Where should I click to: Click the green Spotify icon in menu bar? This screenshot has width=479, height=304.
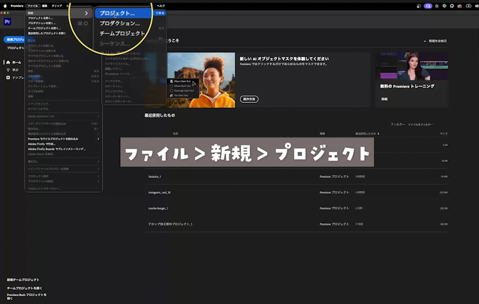pos(444,6)
